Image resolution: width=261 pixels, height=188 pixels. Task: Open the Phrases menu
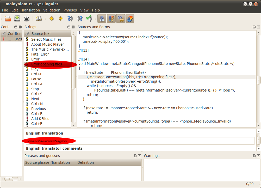coord(70,10)
